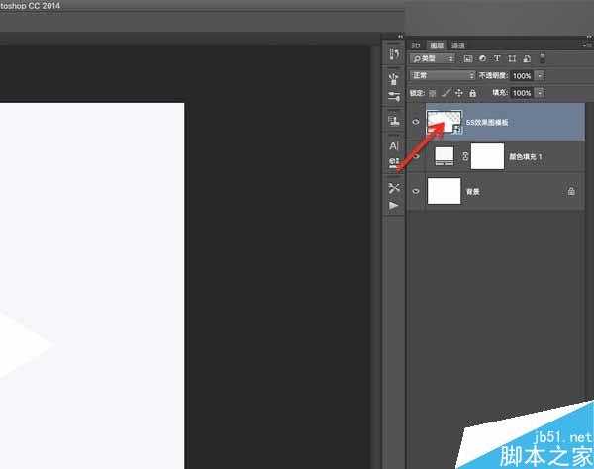
Task: Filter for pixel layers icon
Action: [x=468, y=58]
